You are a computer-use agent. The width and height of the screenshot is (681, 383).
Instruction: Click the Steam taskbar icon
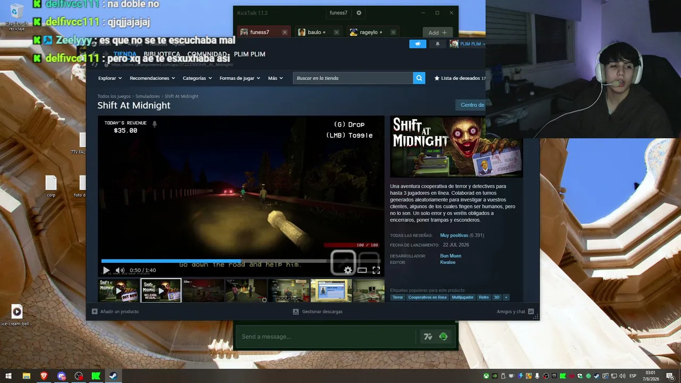pos(113,376)
